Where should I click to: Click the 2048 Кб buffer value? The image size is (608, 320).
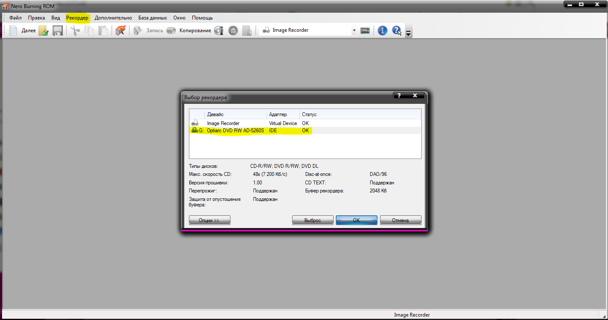(378, 191)
